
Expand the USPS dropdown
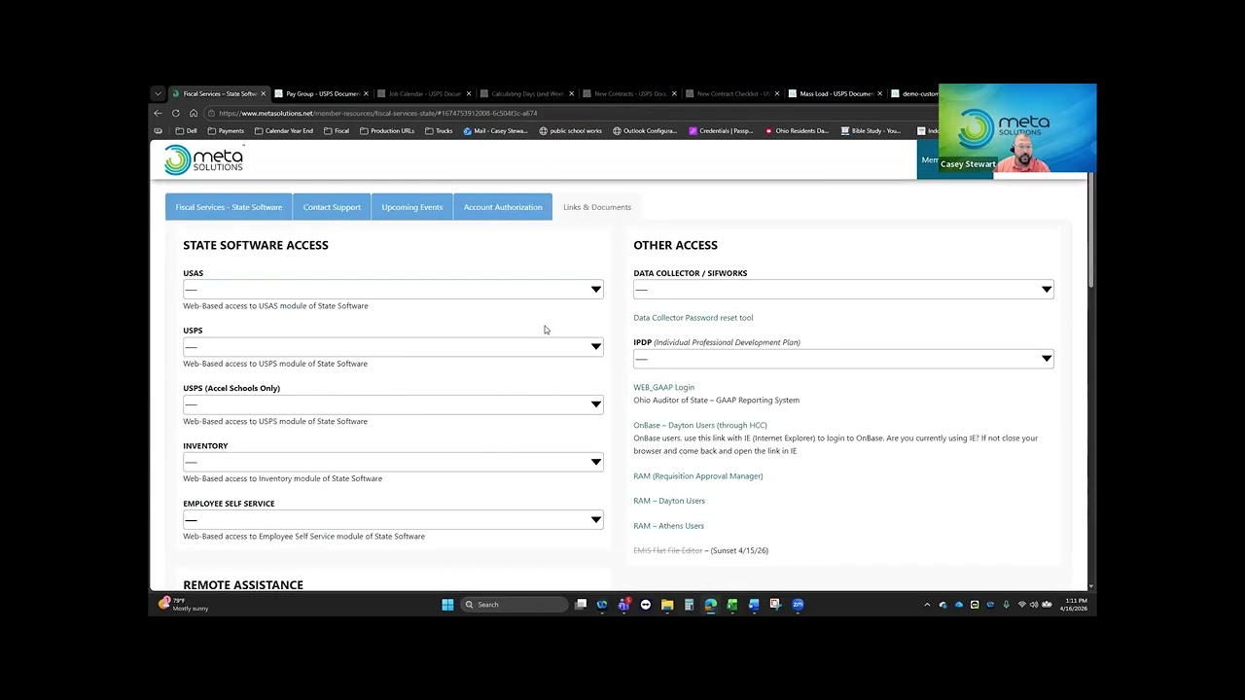click(x=393, y=347)
